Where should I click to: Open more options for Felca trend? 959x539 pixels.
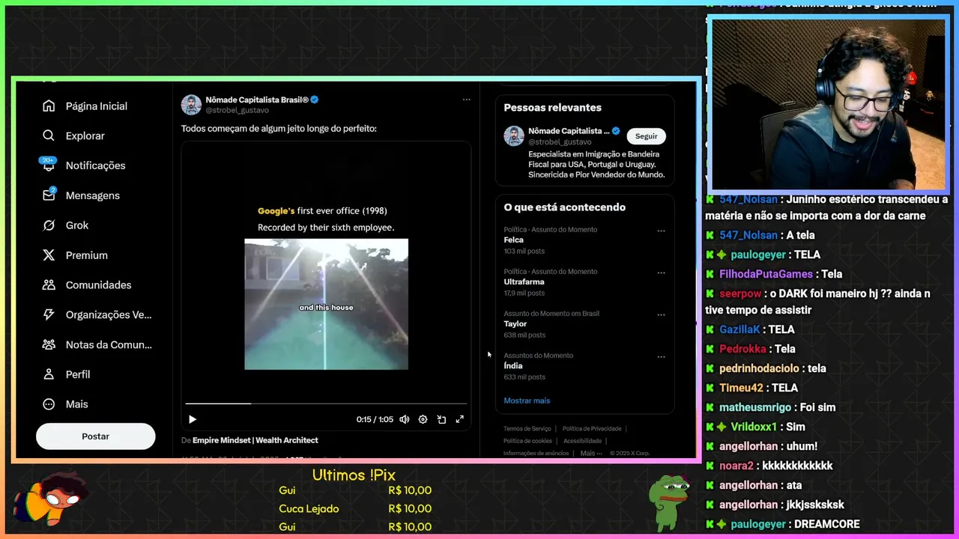(661, 231)
